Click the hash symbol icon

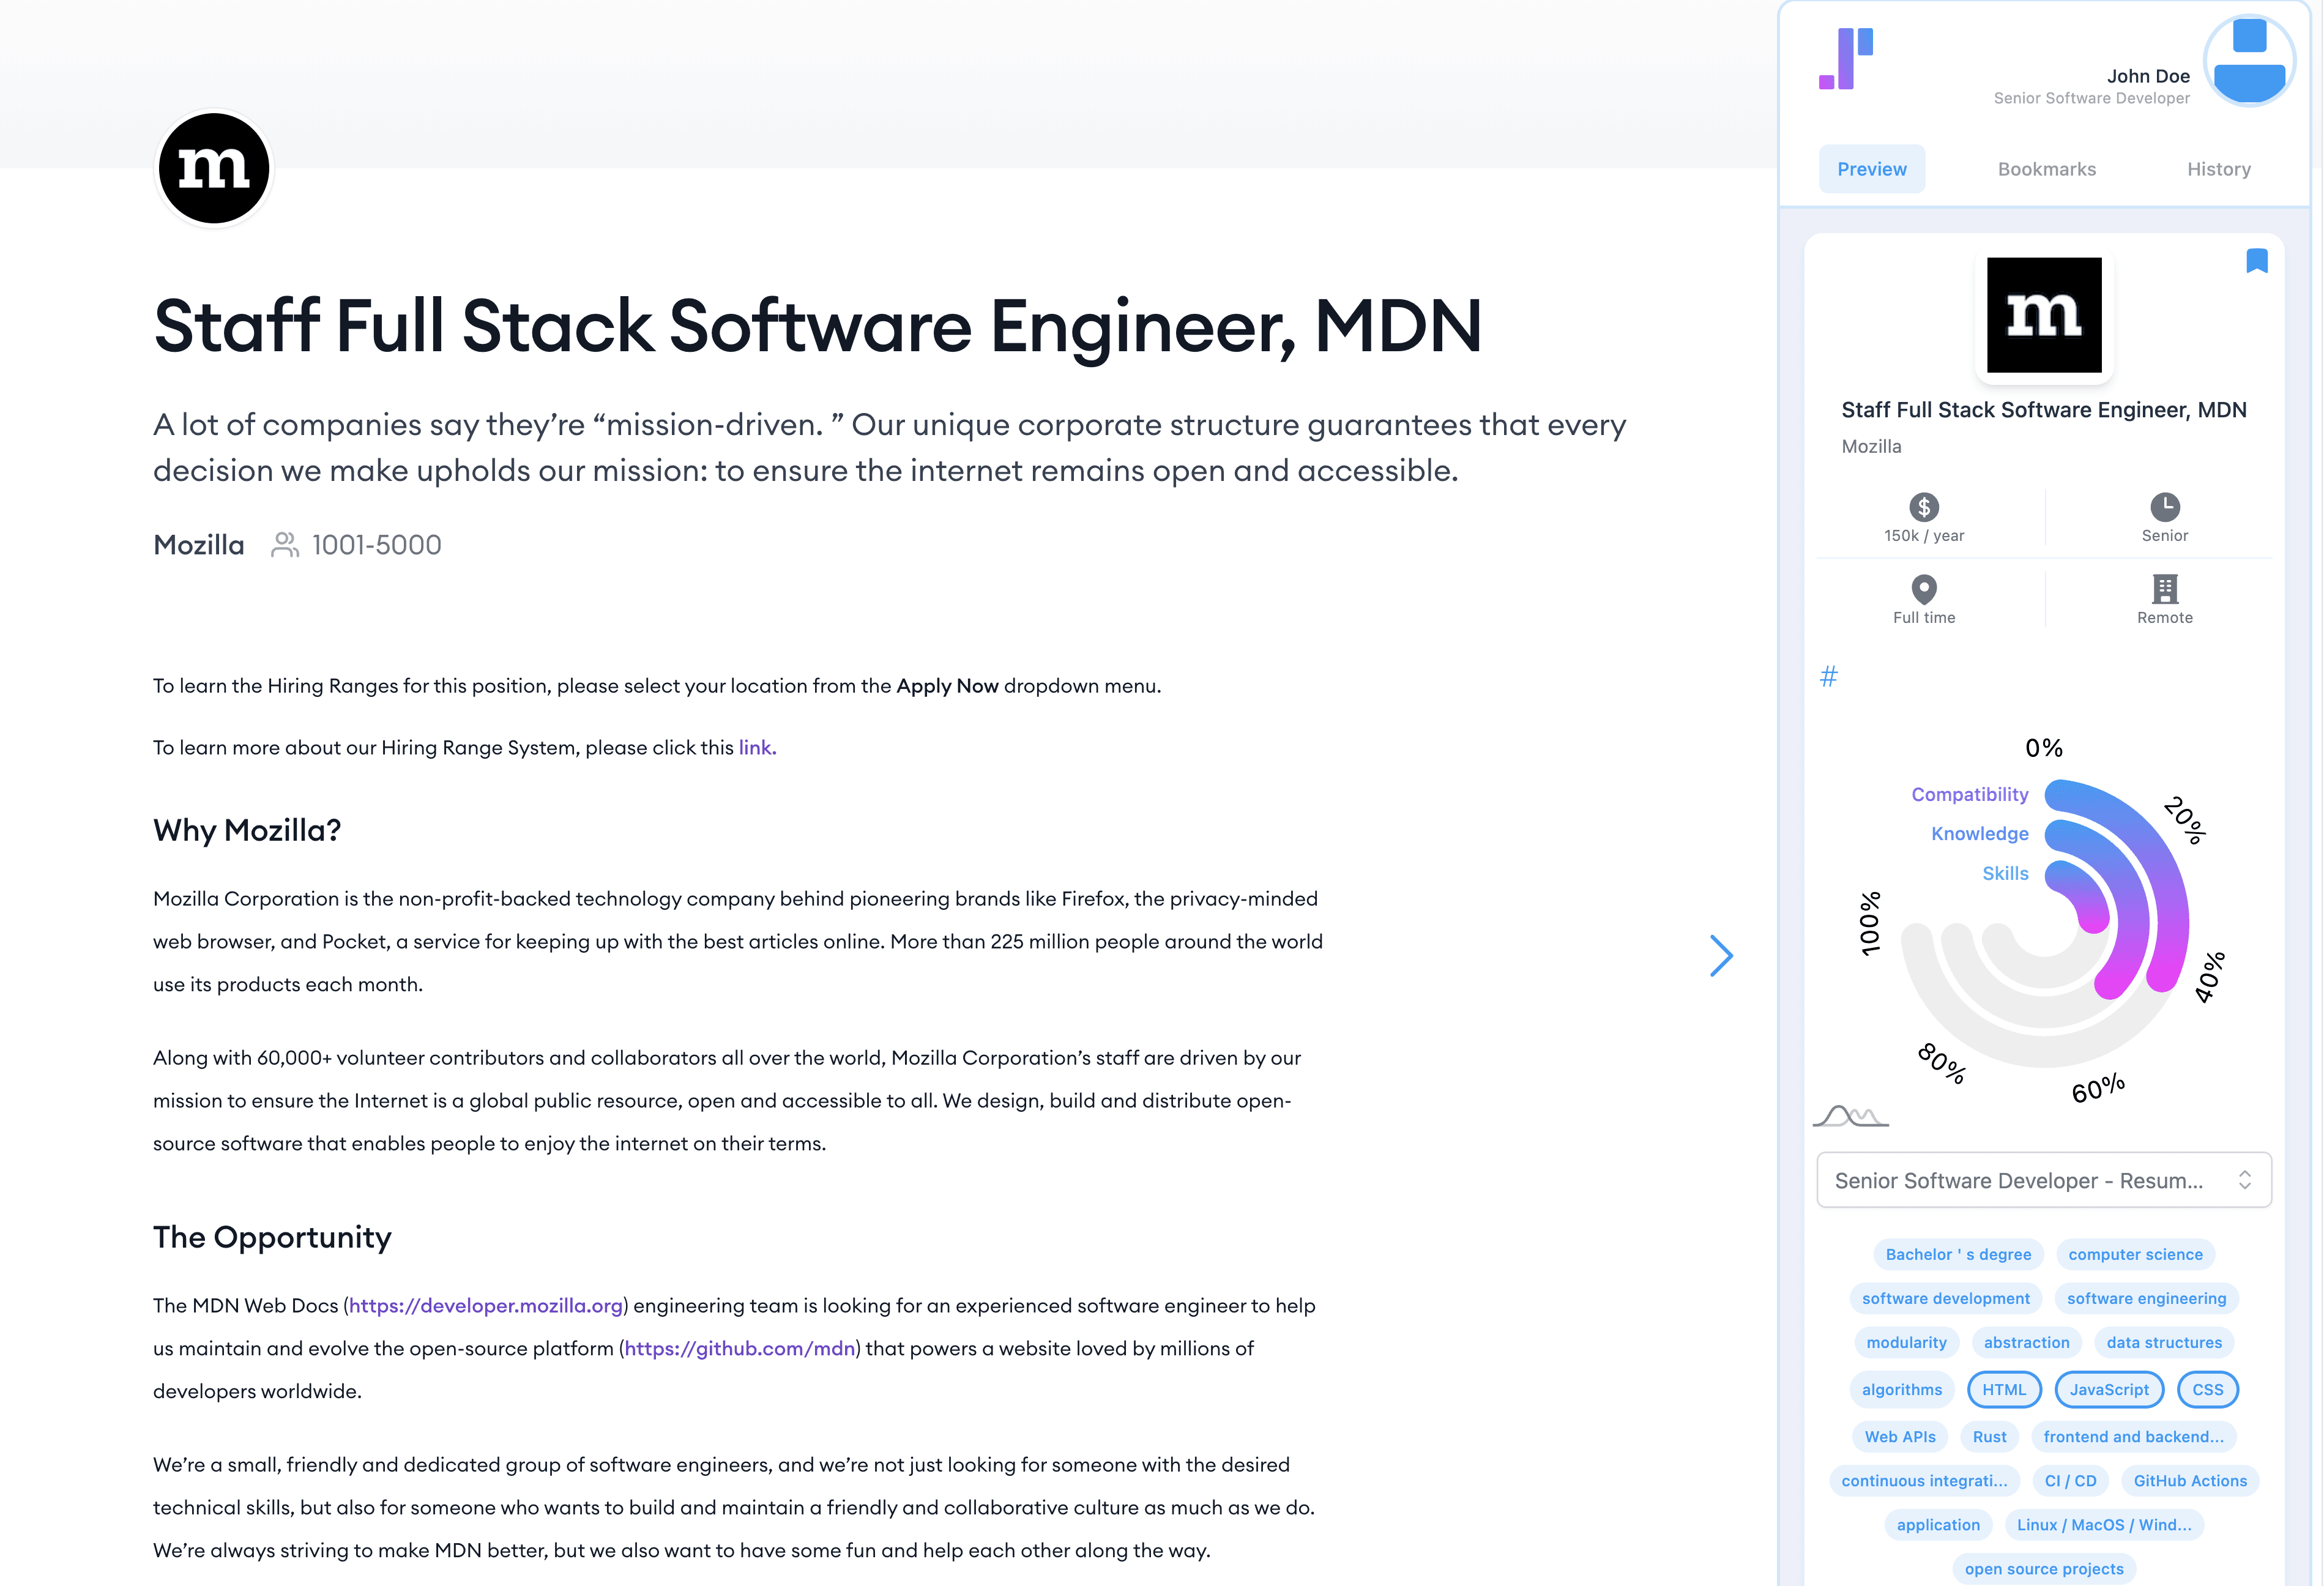(x=1829, y=677)
